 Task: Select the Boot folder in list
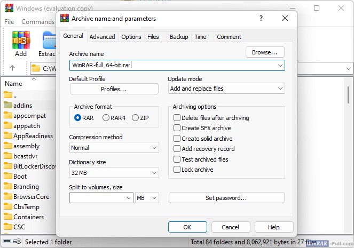pos(20,177)
